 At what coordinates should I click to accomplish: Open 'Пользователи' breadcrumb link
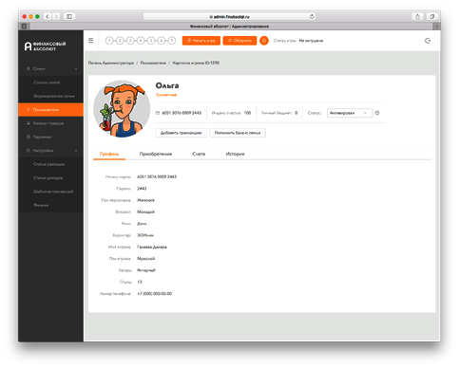pos(153,63)
